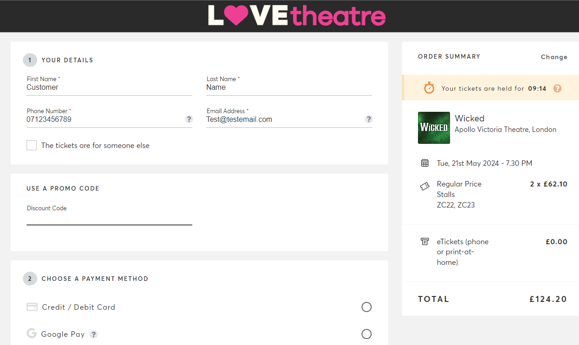Click into the Last Name field
The width and height of the screenshot is (579, 345).
[x=289, y=88]
